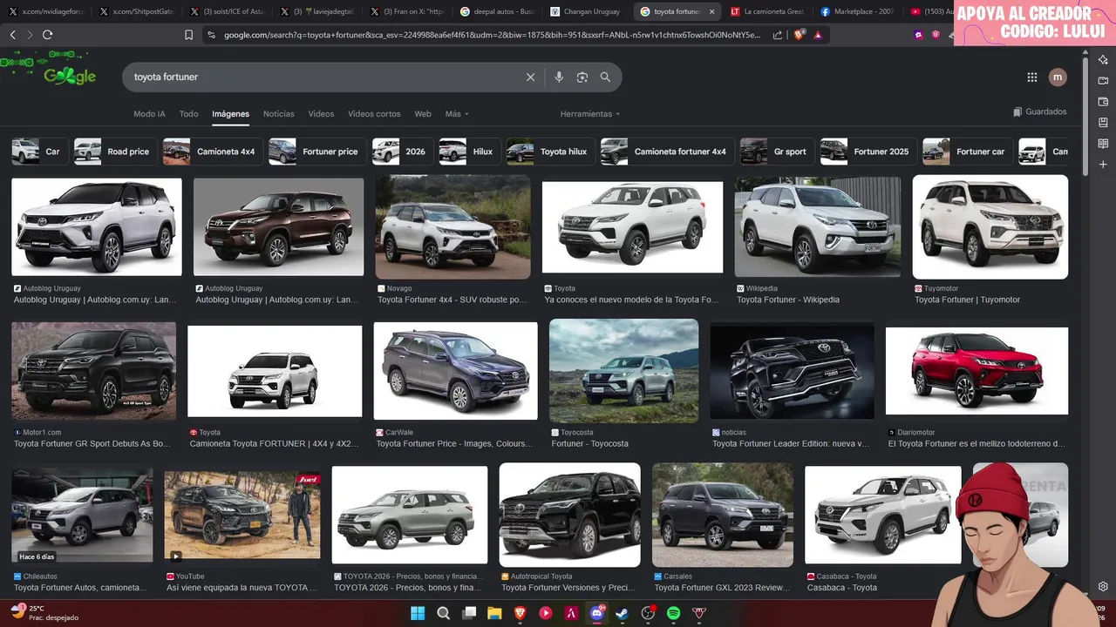Open the Google apps grid icon
Screen dimensions: 1116x627
tap(1032, 78)
